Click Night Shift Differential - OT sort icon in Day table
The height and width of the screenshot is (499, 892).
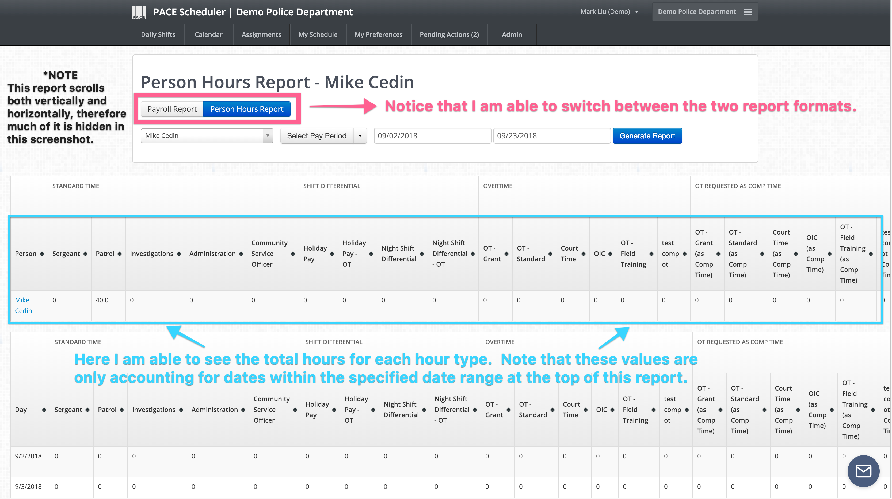(475, 410)
